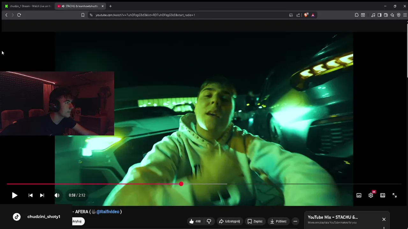Mute tab via speaker icon on tab
Screen dimensions: 408x229
63,6
